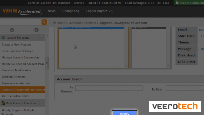Click the sidebar scrollbar up arrow
Viewport: 204px width, 115px height.
point(47,36)
